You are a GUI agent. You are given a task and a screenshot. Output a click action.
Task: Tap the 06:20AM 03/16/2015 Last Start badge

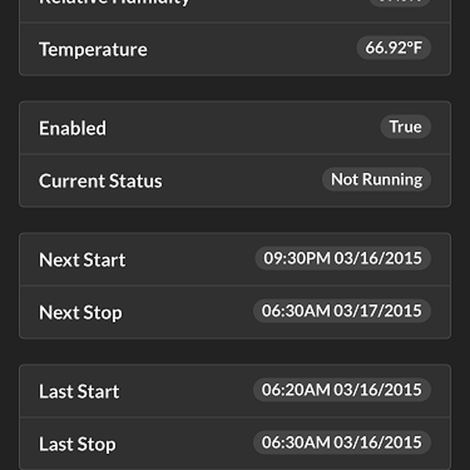342,390
